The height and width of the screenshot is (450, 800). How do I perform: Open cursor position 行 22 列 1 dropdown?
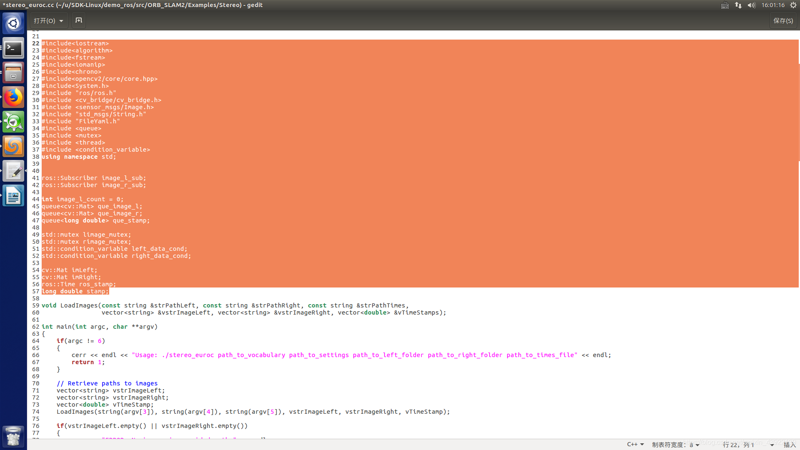(x=748, y=445)
